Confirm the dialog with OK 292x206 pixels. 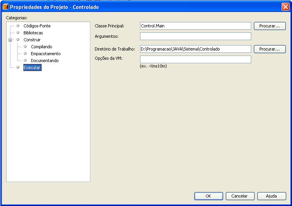[x=209, y=196]
